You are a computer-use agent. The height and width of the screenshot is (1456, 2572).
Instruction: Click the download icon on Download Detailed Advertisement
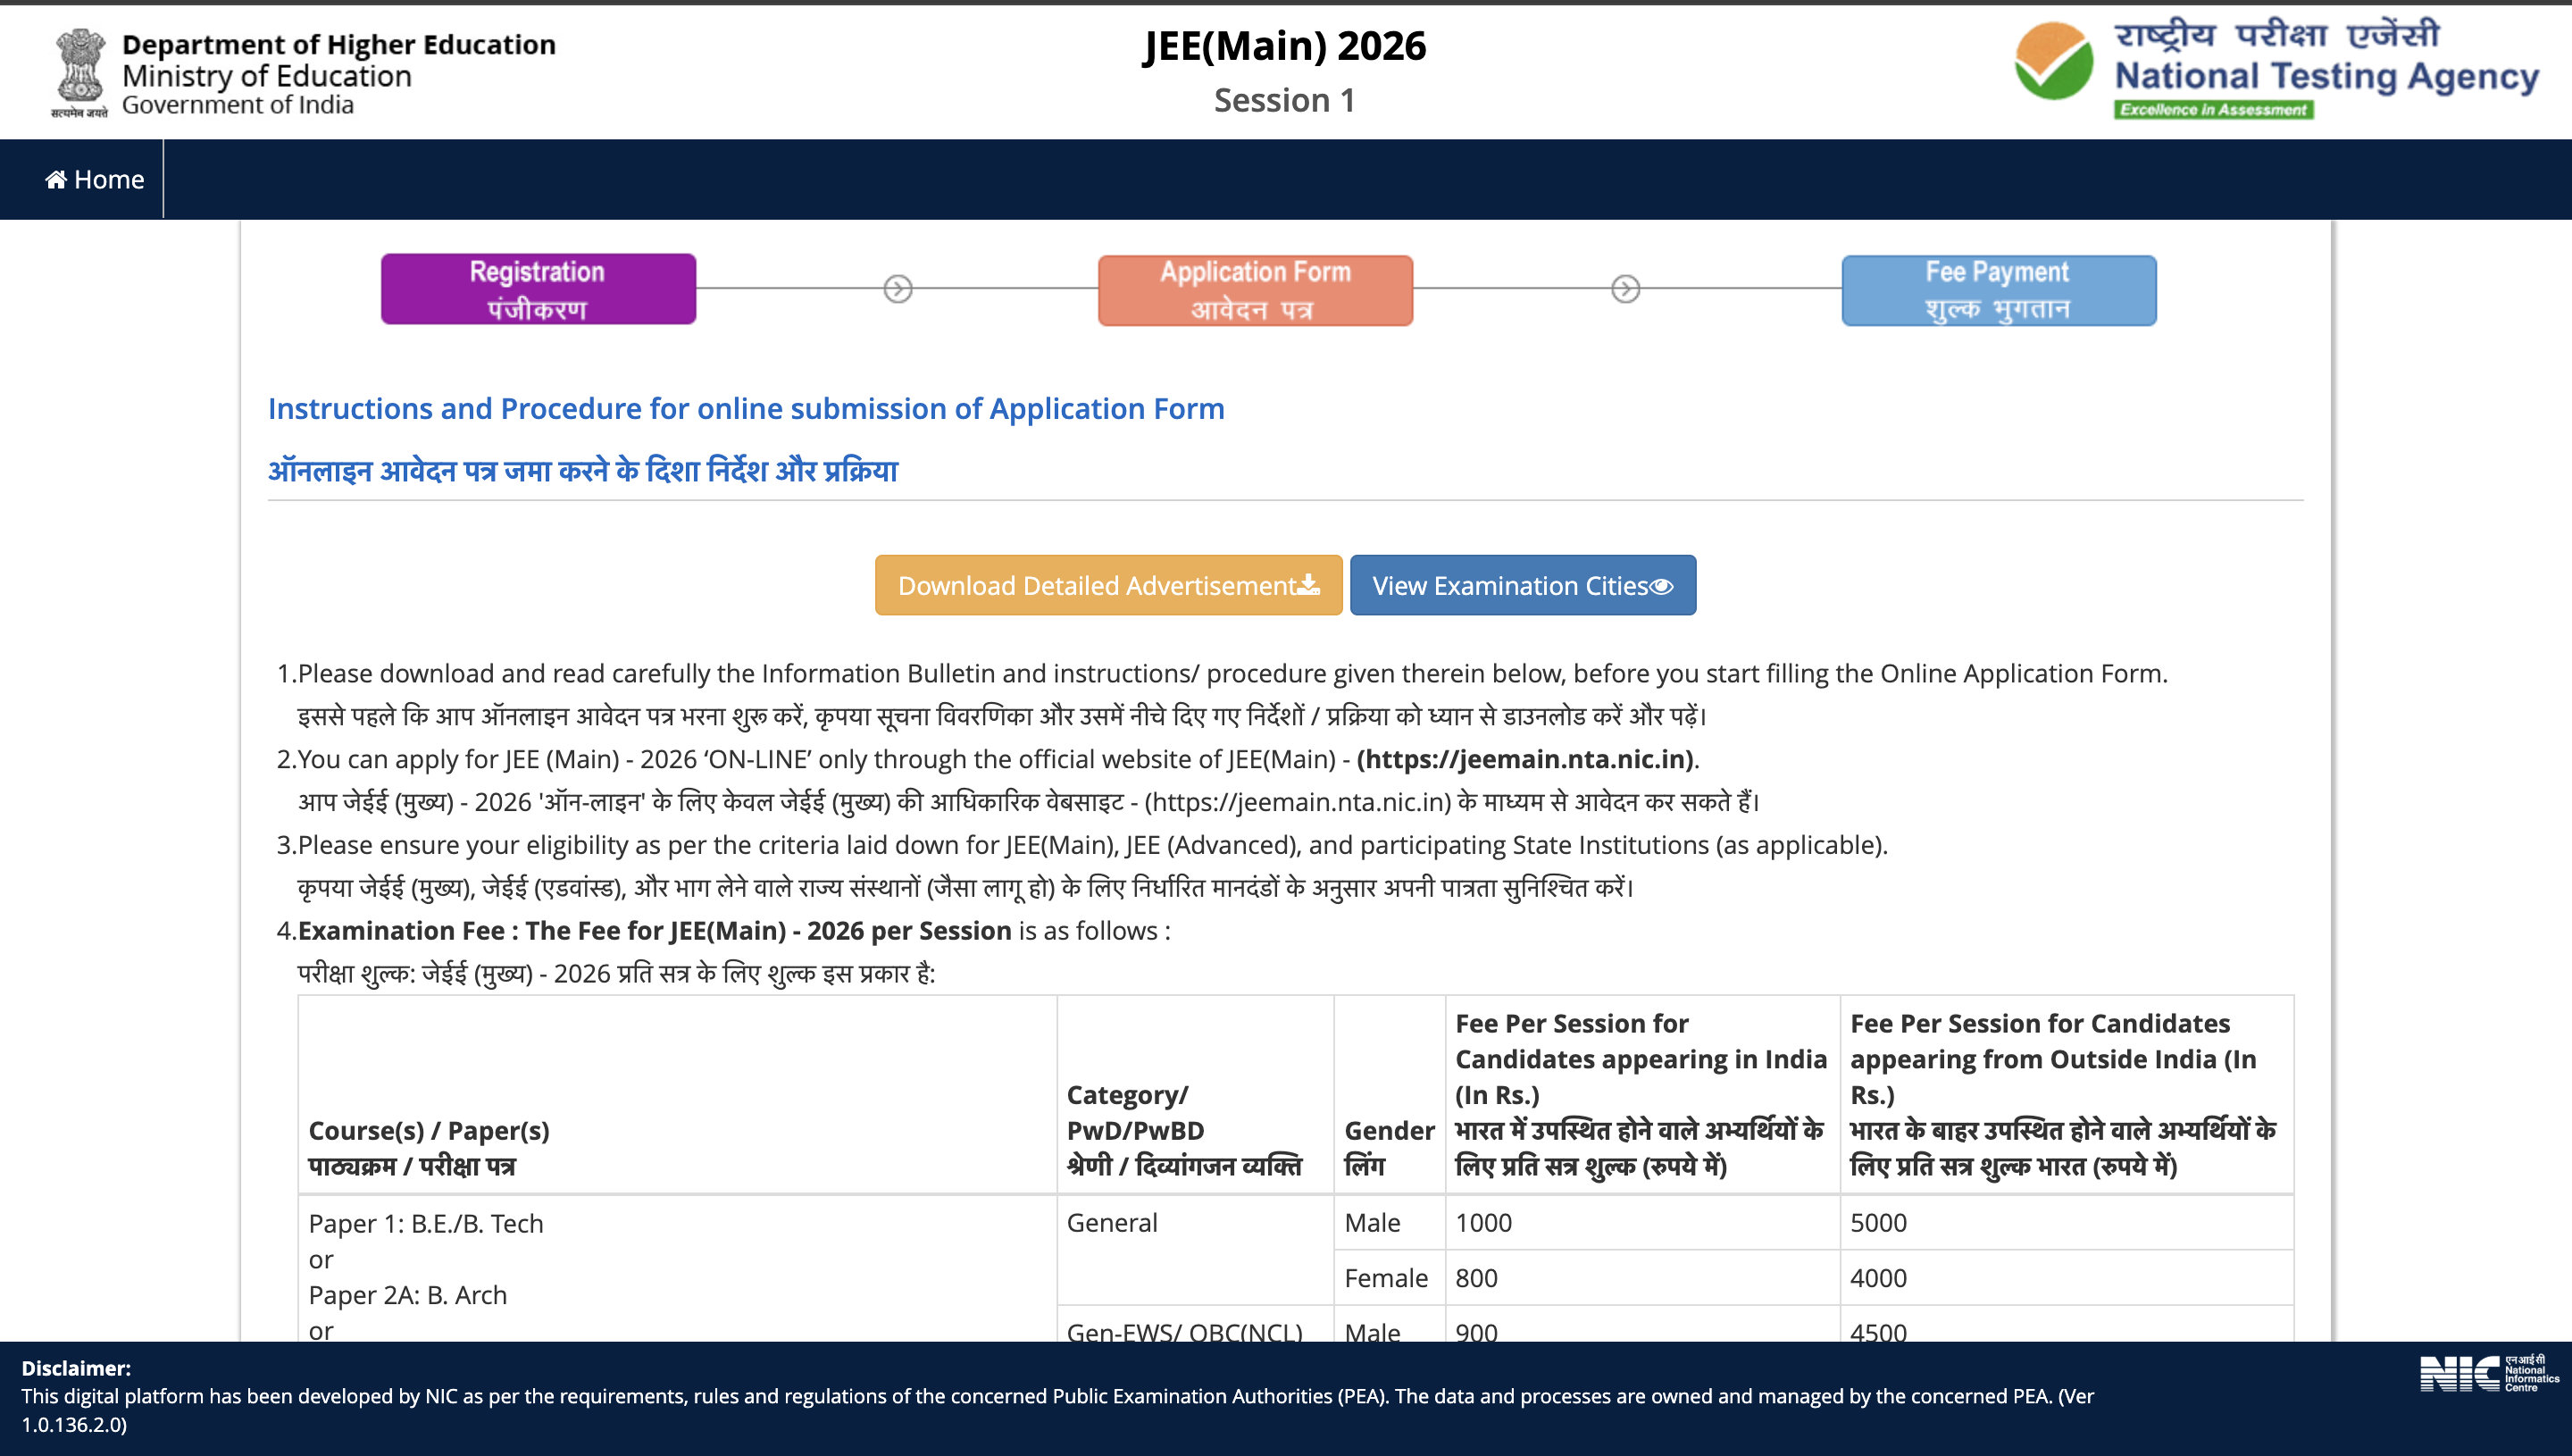coord(1307,583)
